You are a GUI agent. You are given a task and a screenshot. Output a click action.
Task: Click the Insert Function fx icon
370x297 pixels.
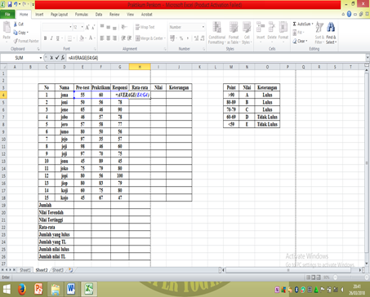[x=63, y=58]
